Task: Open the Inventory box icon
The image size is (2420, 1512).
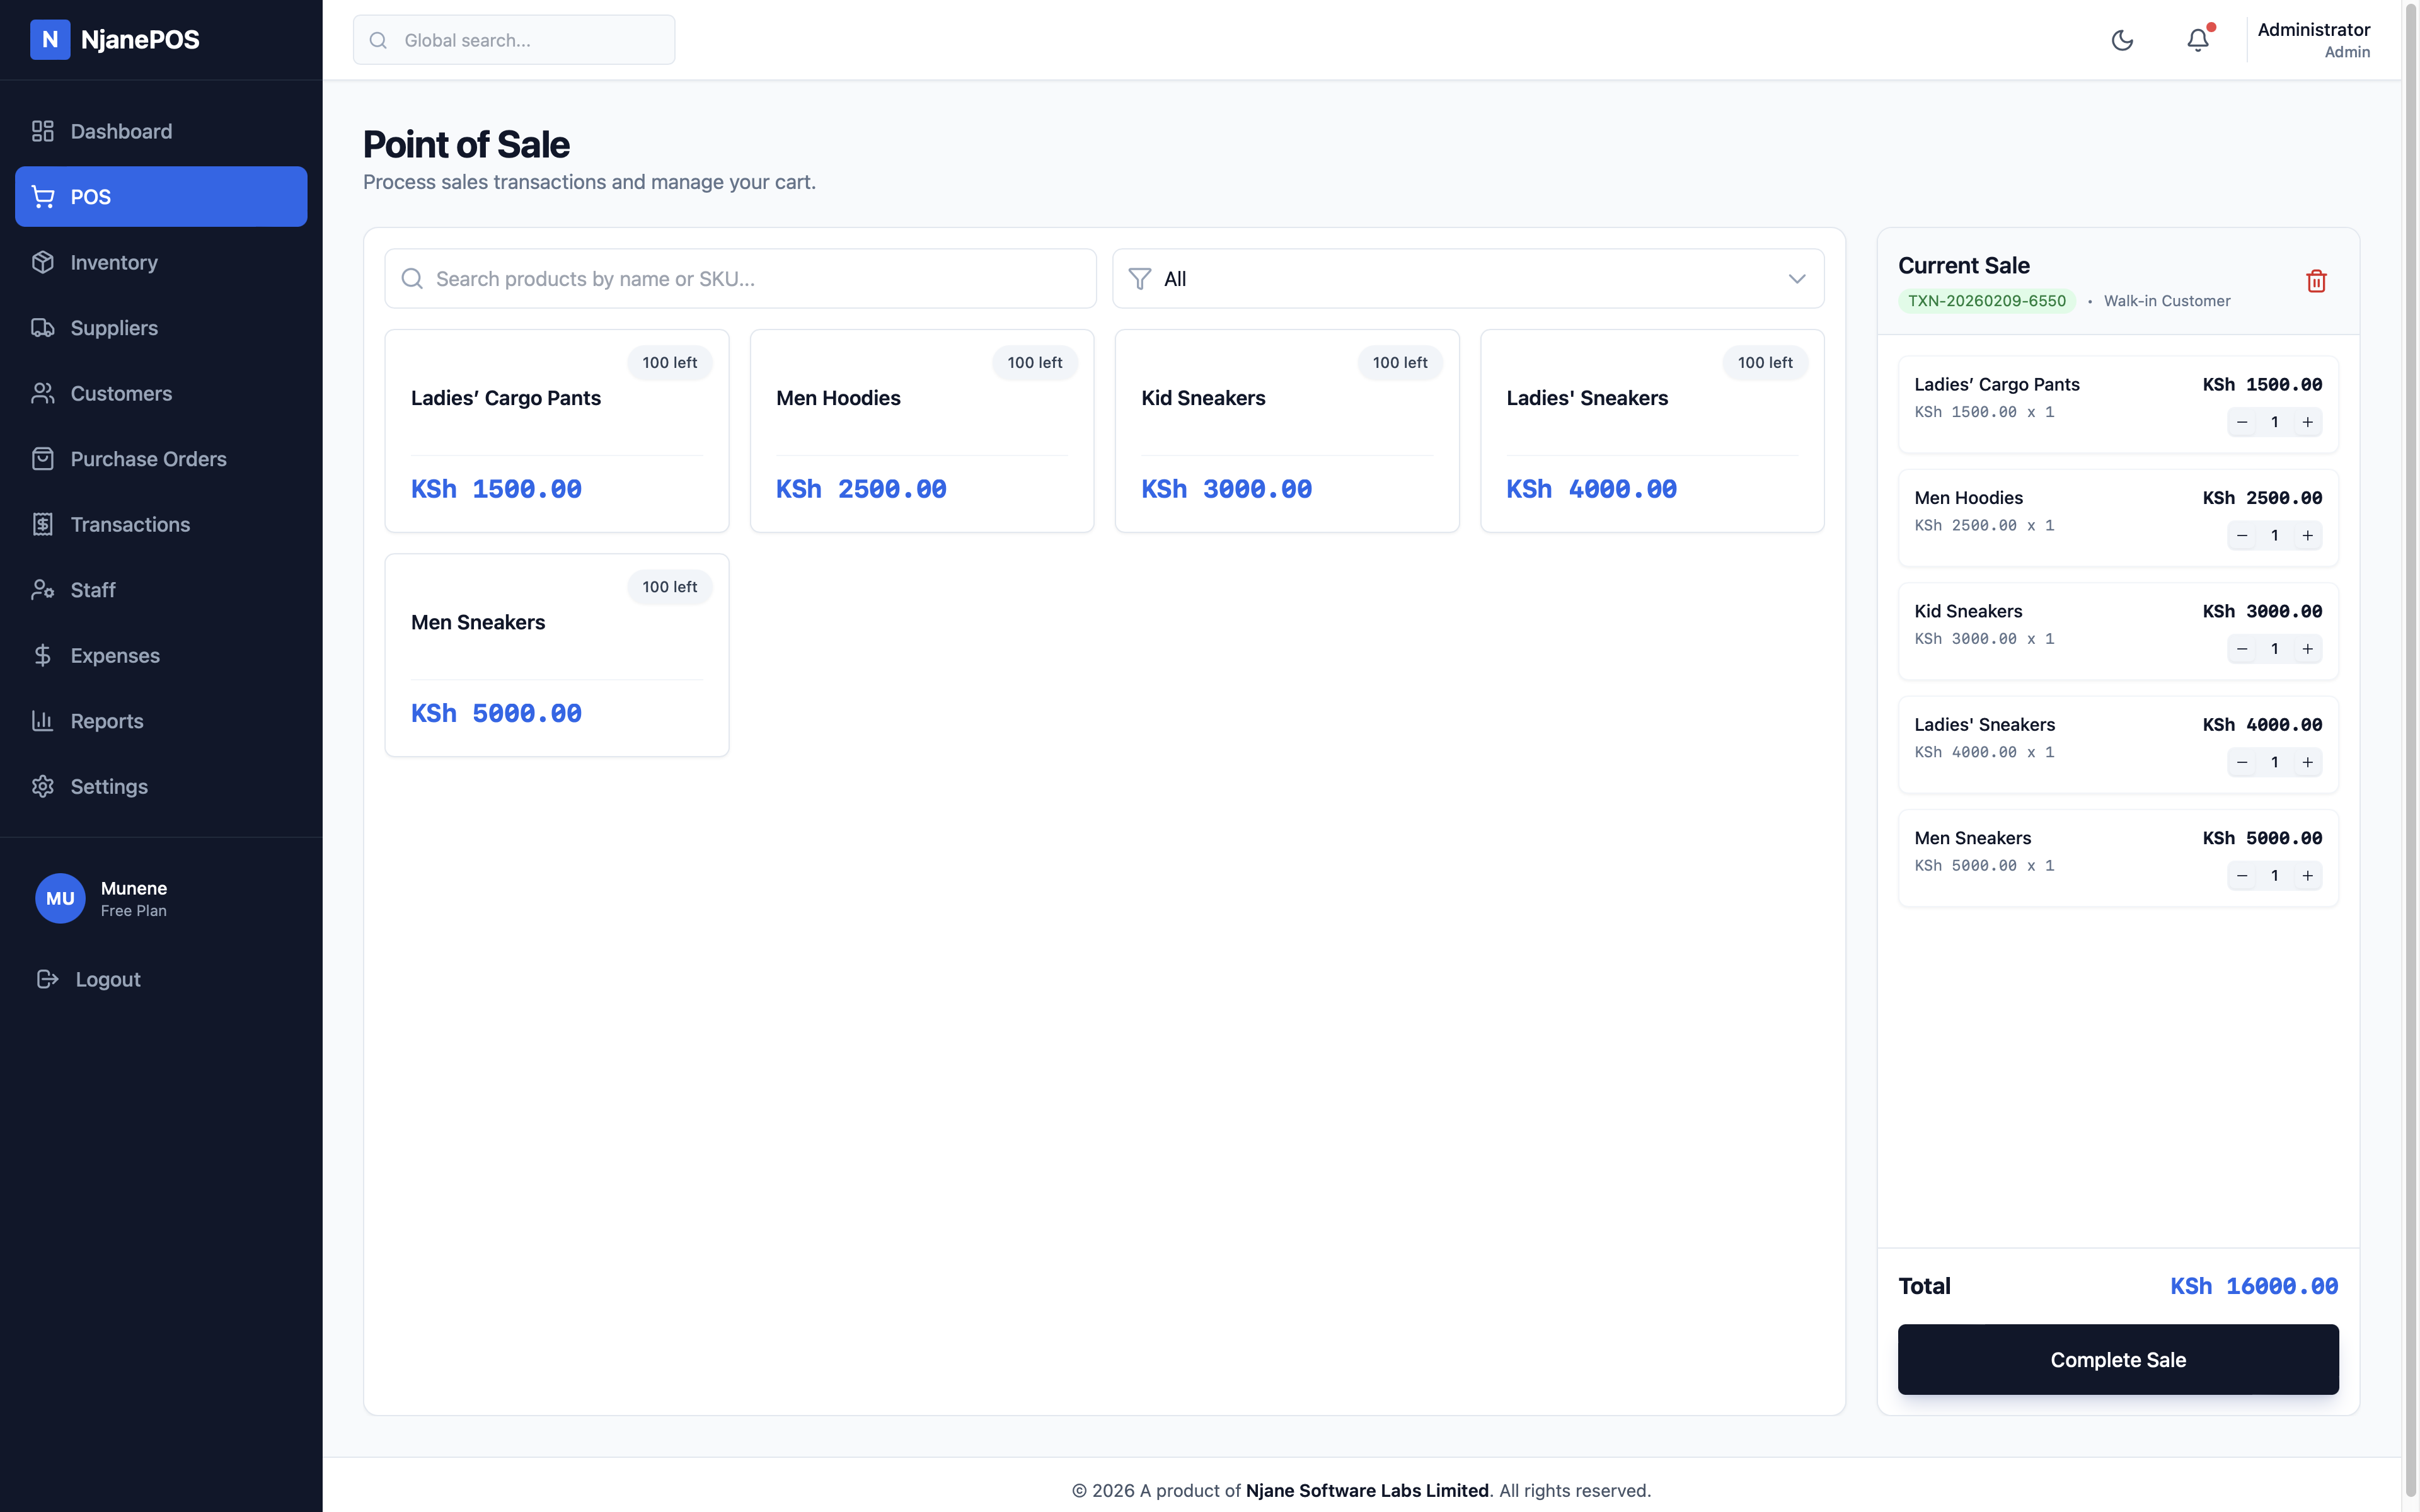Action: coord(43,262)
